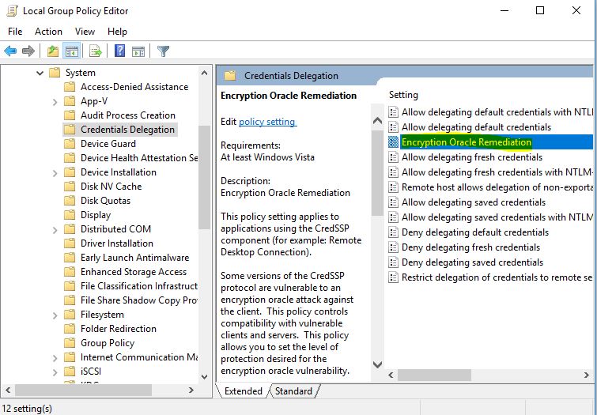This screenshot has width=597, height=415.
Task: Click the icon beside Allow delegating fresh credentials
Action: pos(393,157)
